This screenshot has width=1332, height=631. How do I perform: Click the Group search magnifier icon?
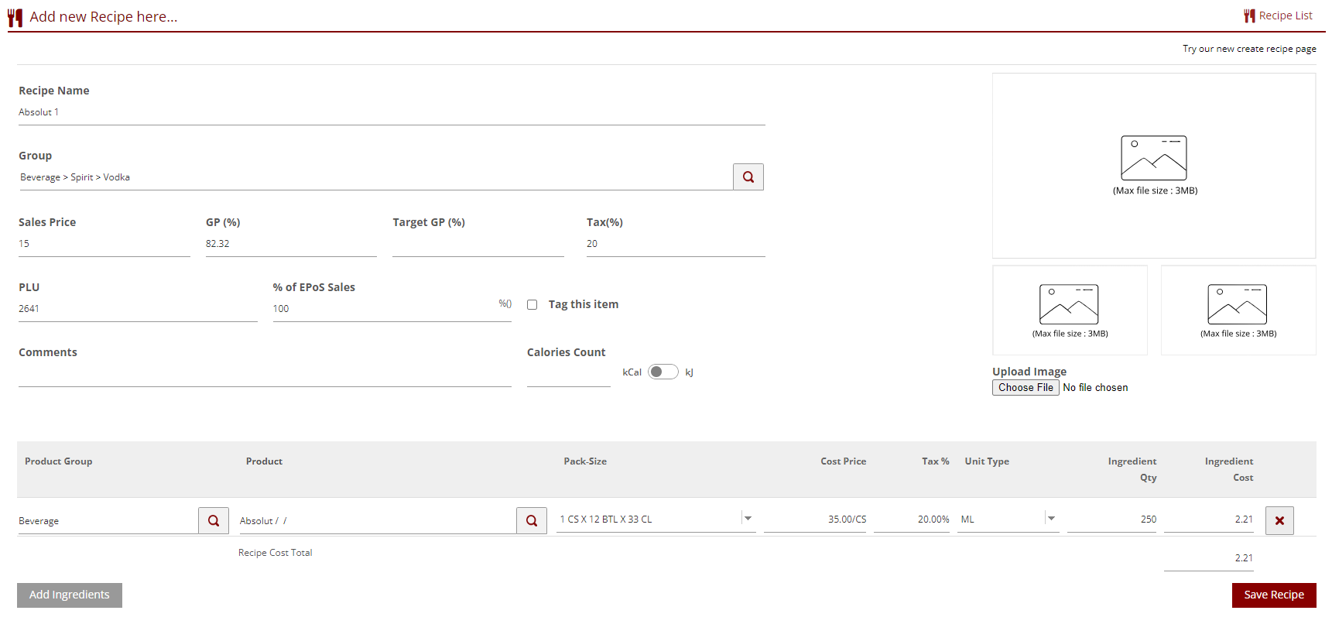tap(748, 177)
